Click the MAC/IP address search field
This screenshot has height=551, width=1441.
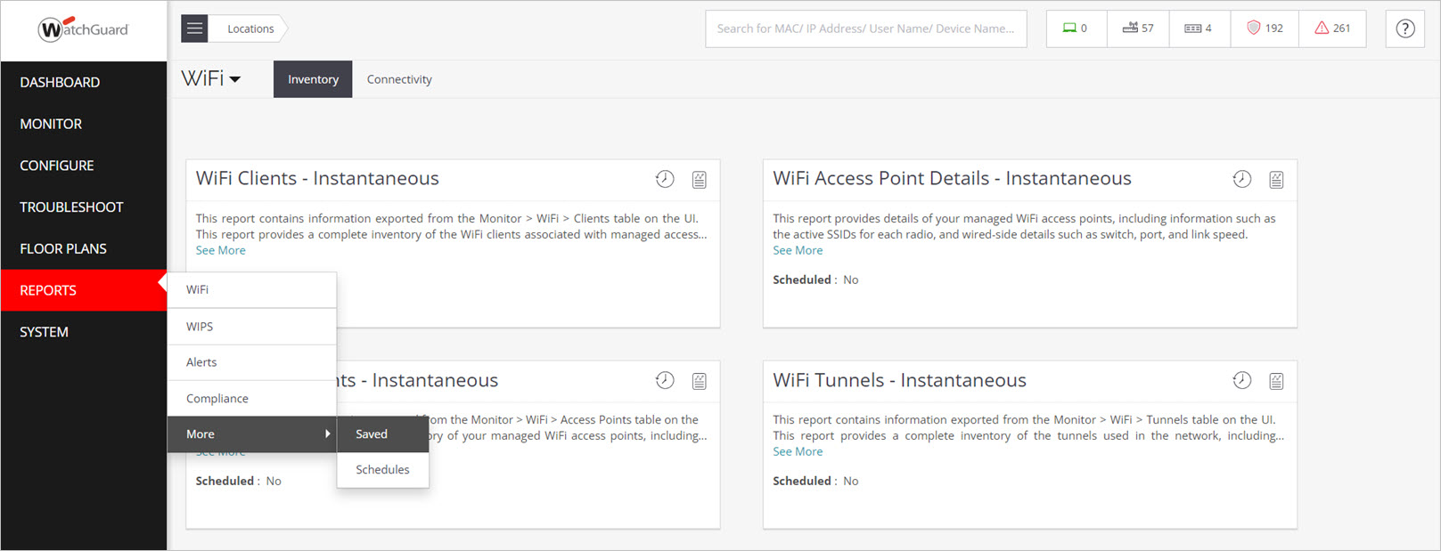(x=865, y=28)
